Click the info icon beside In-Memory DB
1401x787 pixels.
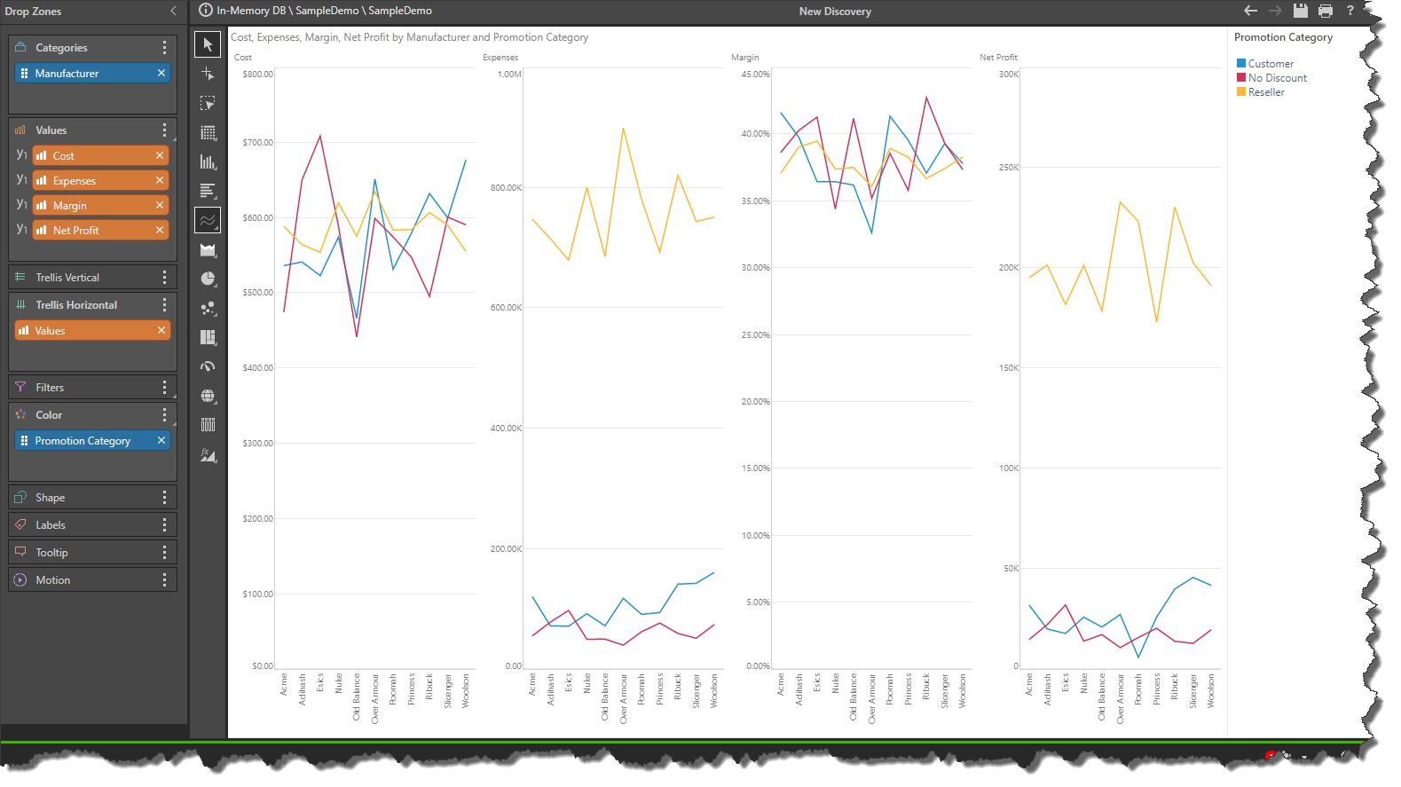click(206, 11)
